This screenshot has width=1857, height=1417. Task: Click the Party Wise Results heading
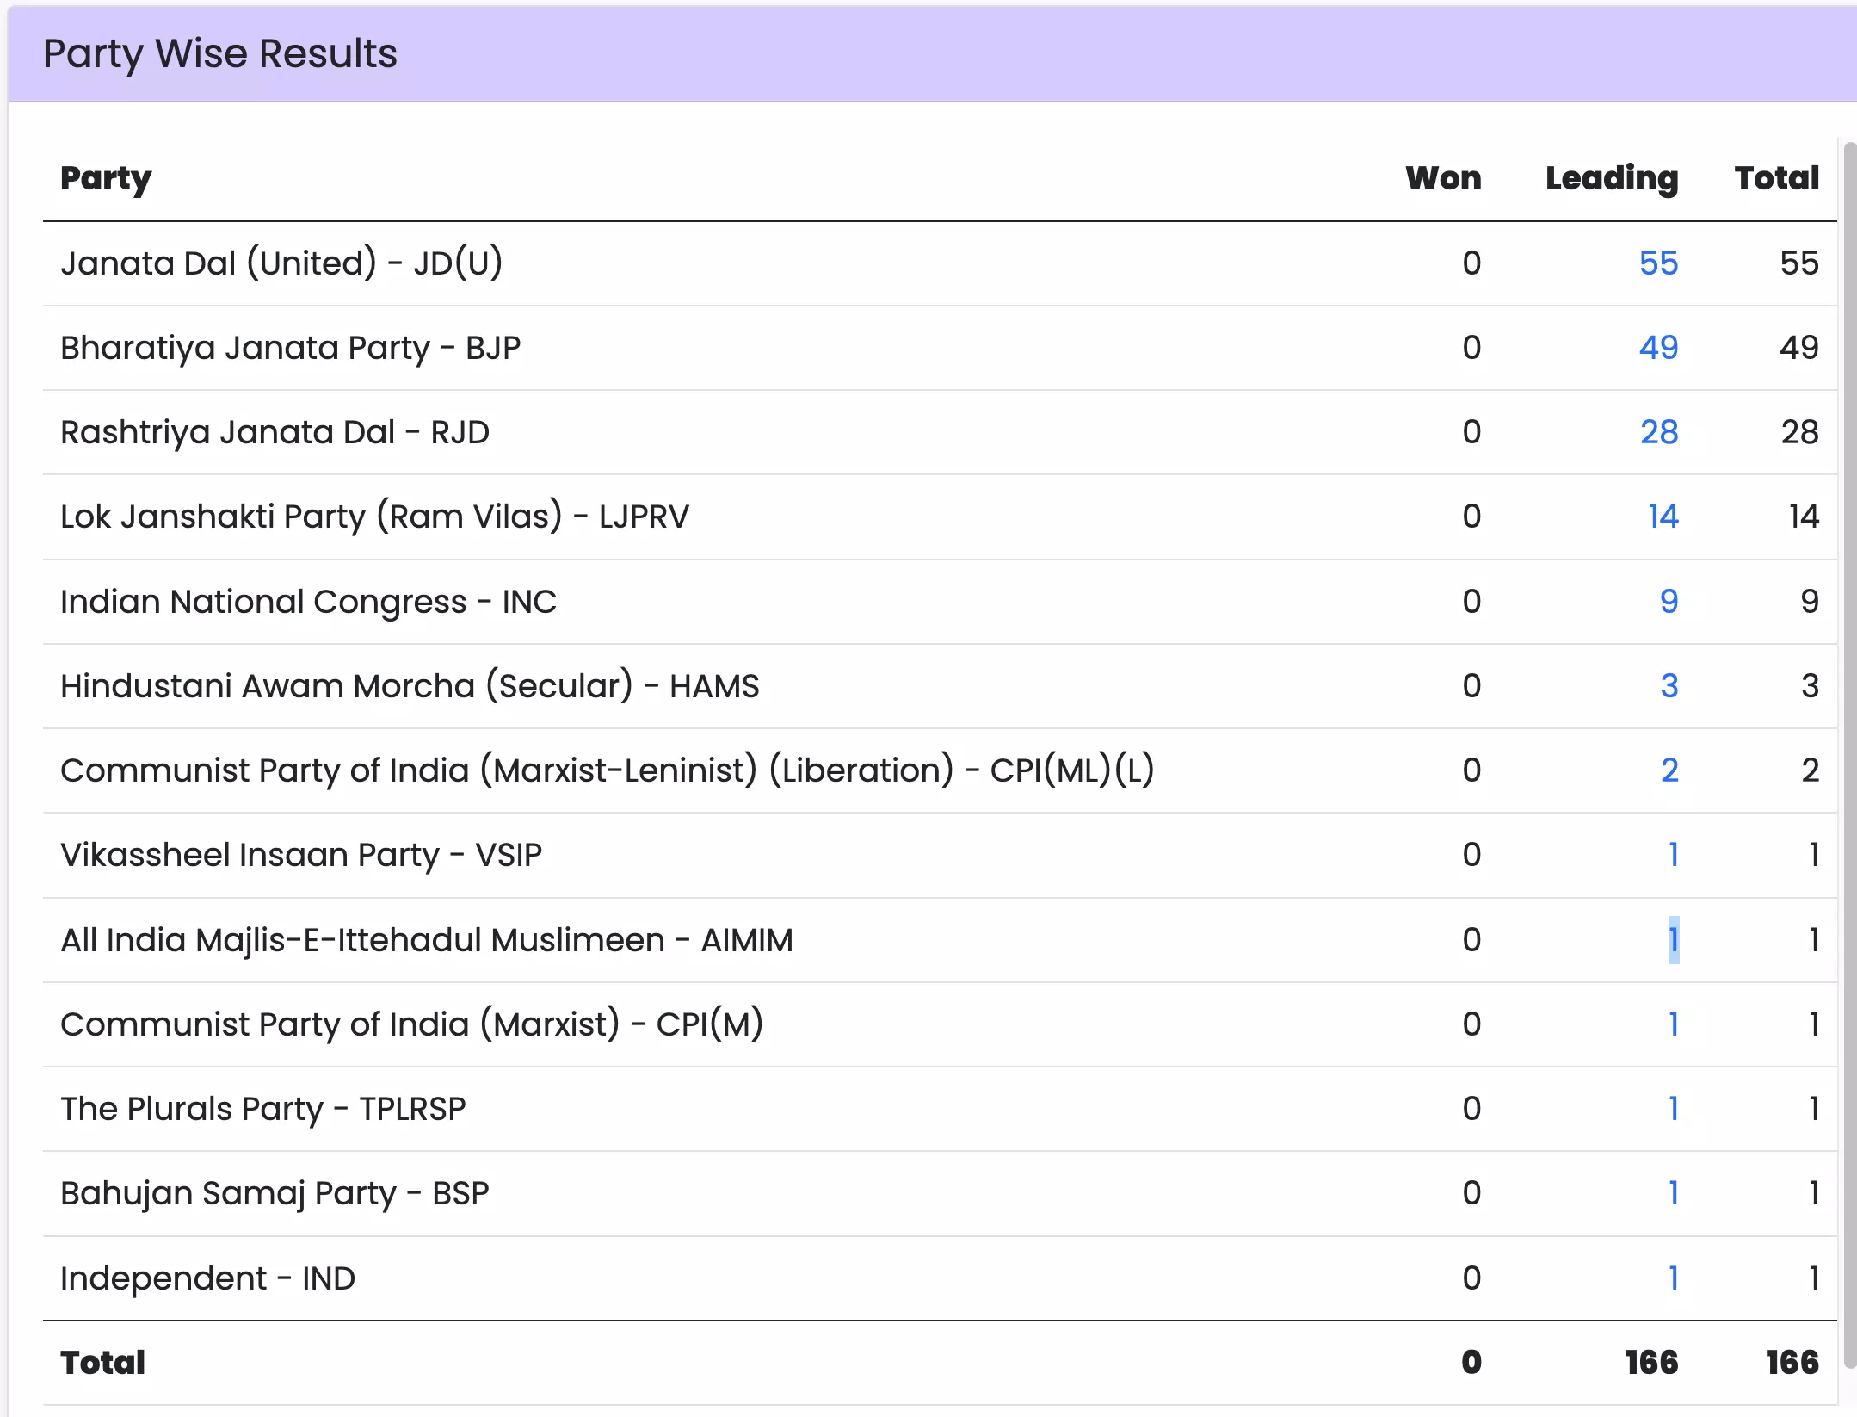tap(220, 53)
